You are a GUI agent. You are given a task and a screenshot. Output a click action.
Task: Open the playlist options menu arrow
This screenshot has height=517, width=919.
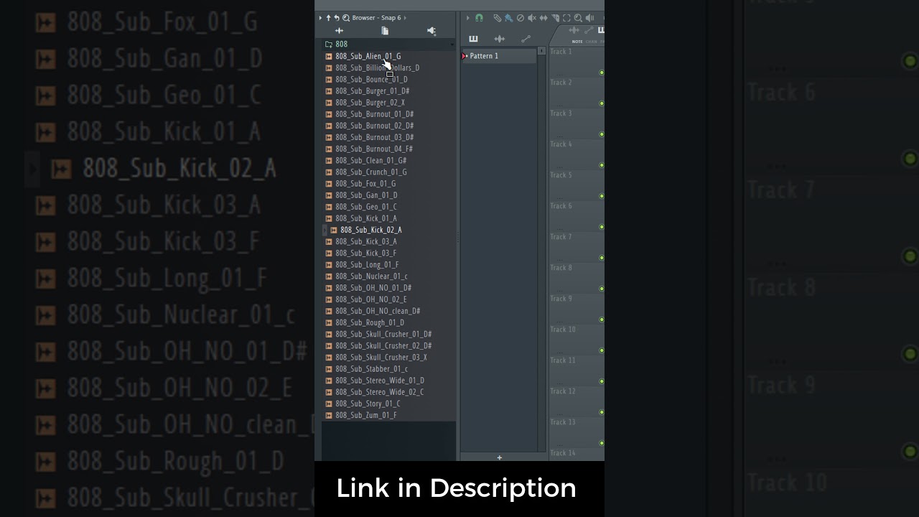[x=467, y=18]
